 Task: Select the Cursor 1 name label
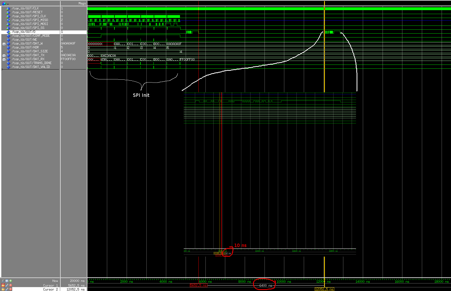click(x=50, y=286)
